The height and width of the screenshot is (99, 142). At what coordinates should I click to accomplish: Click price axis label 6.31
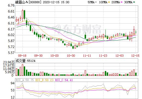tap(11, 23)
